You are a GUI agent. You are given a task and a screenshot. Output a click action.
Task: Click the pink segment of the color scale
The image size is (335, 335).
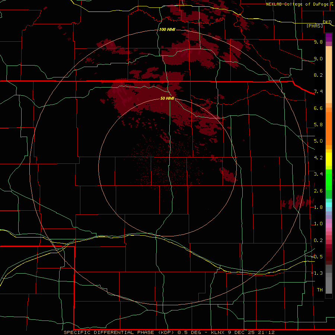(x=329, y=226)
